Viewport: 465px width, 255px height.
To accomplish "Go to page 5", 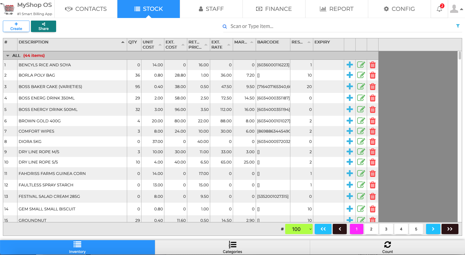I will coord(416,229).
